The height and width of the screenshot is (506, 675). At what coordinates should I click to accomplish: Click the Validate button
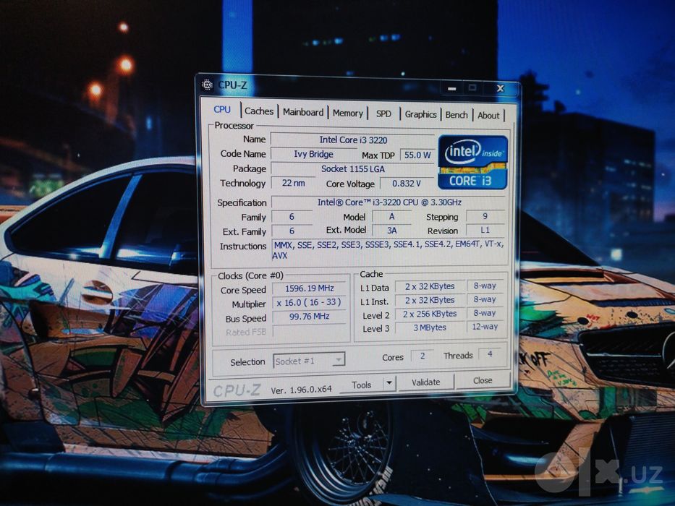(x=425, y=382)
